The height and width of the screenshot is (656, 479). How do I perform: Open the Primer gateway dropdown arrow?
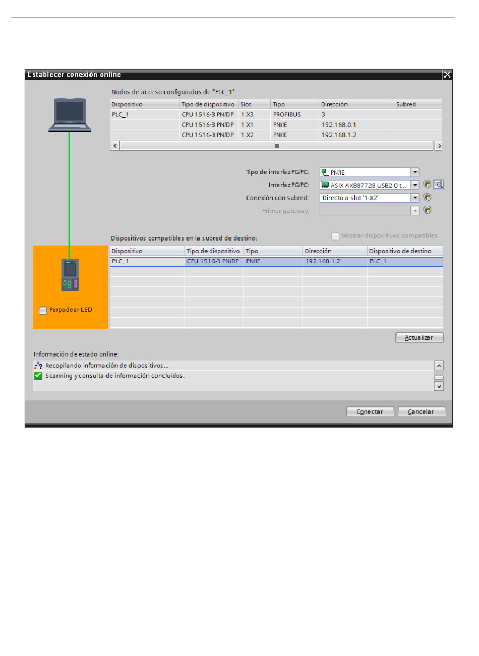tap(415, 210)
